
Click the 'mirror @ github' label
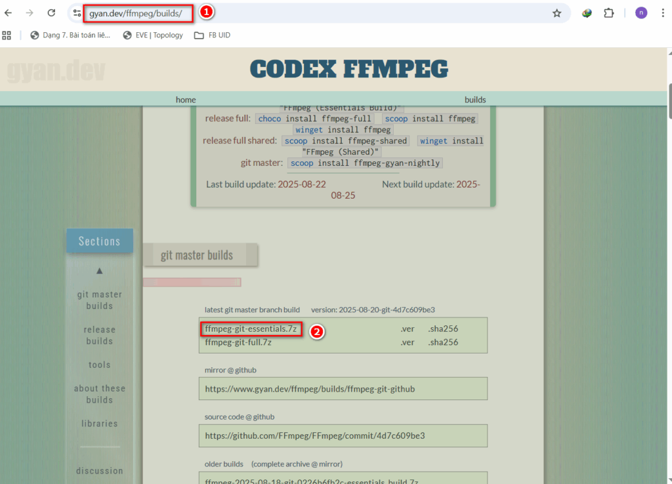pos(230,370)
